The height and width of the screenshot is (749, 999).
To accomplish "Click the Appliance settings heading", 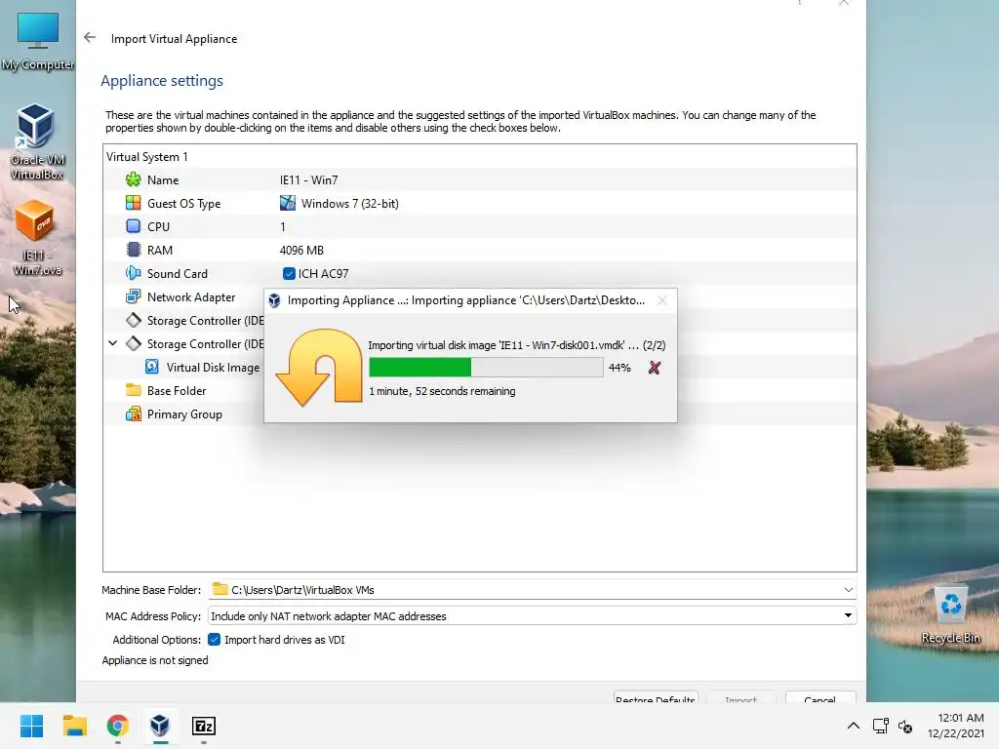I will (x=162, y=81).
